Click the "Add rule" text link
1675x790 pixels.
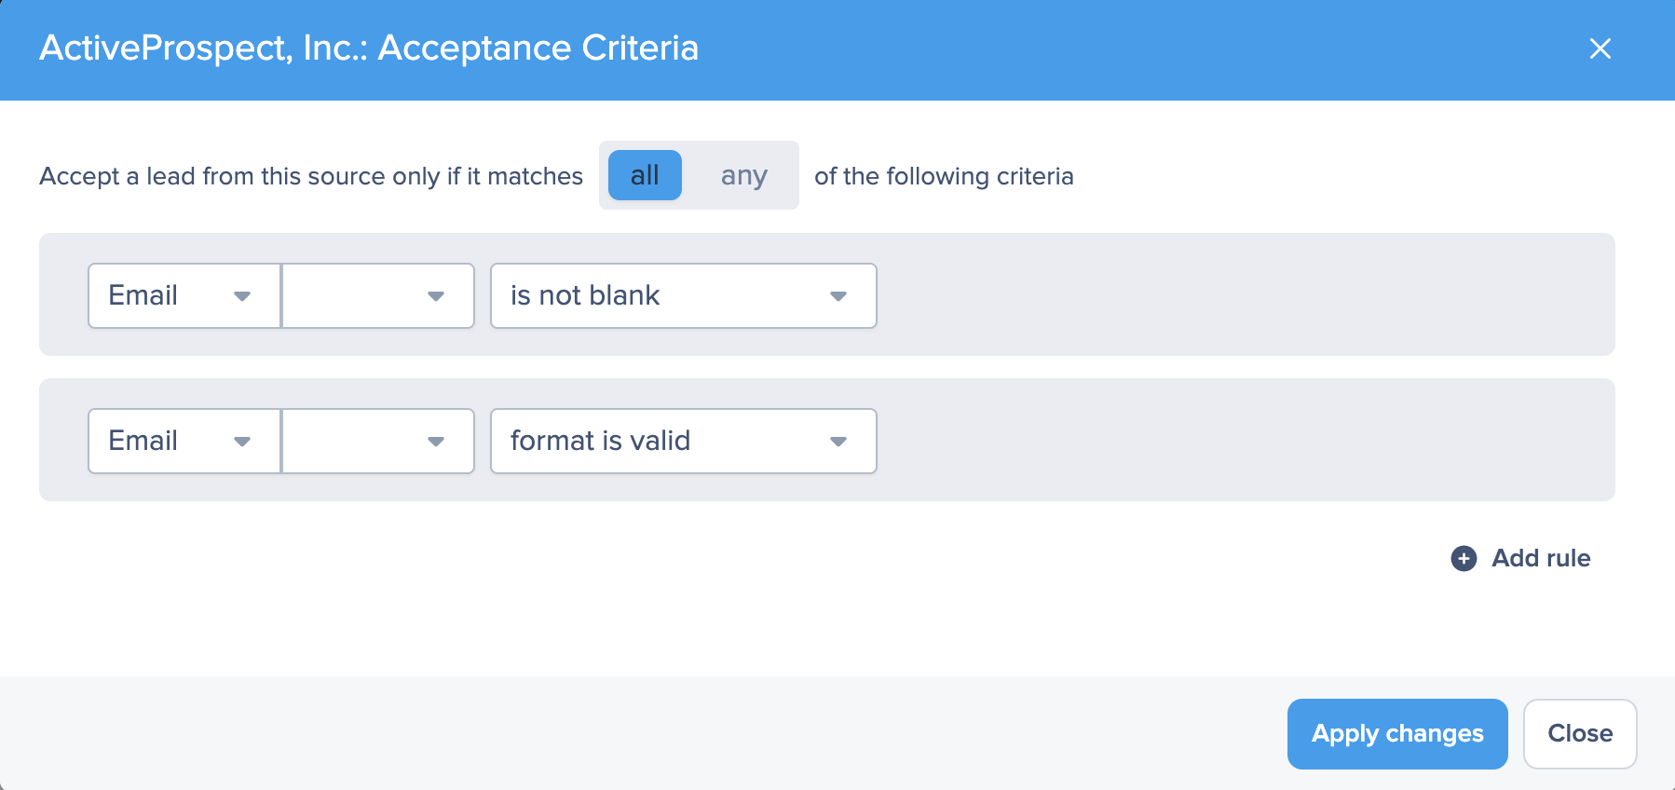(1541, 558)
